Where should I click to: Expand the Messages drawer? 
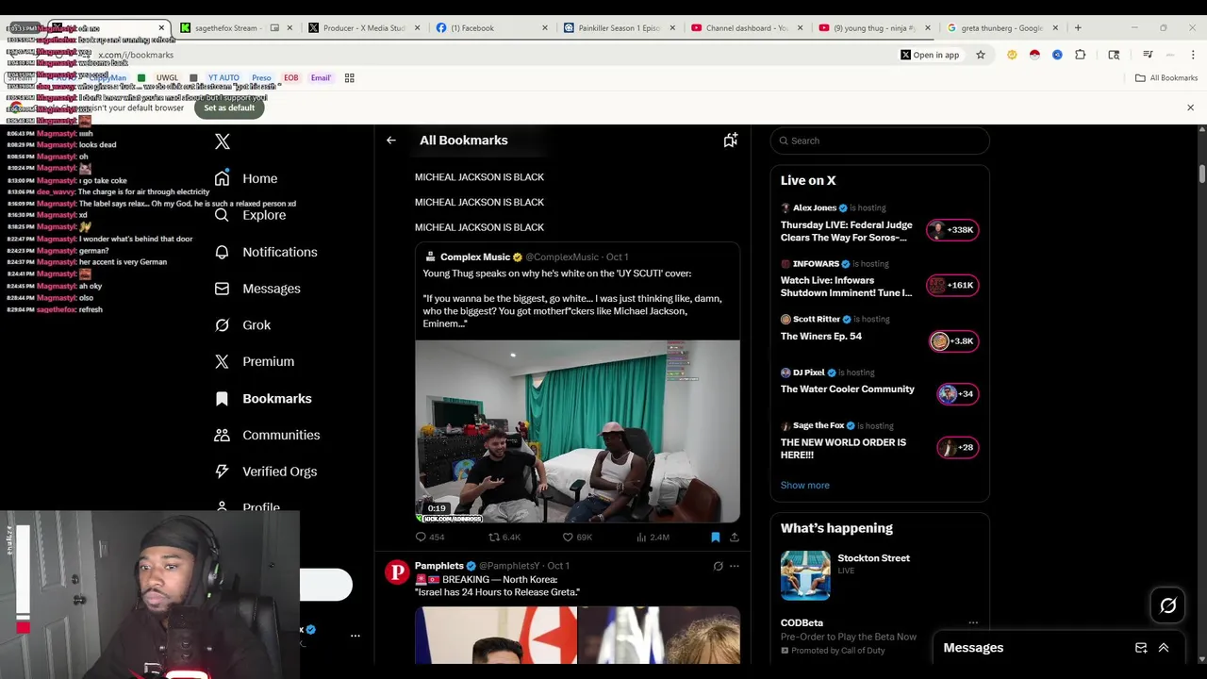[1164, 648]
